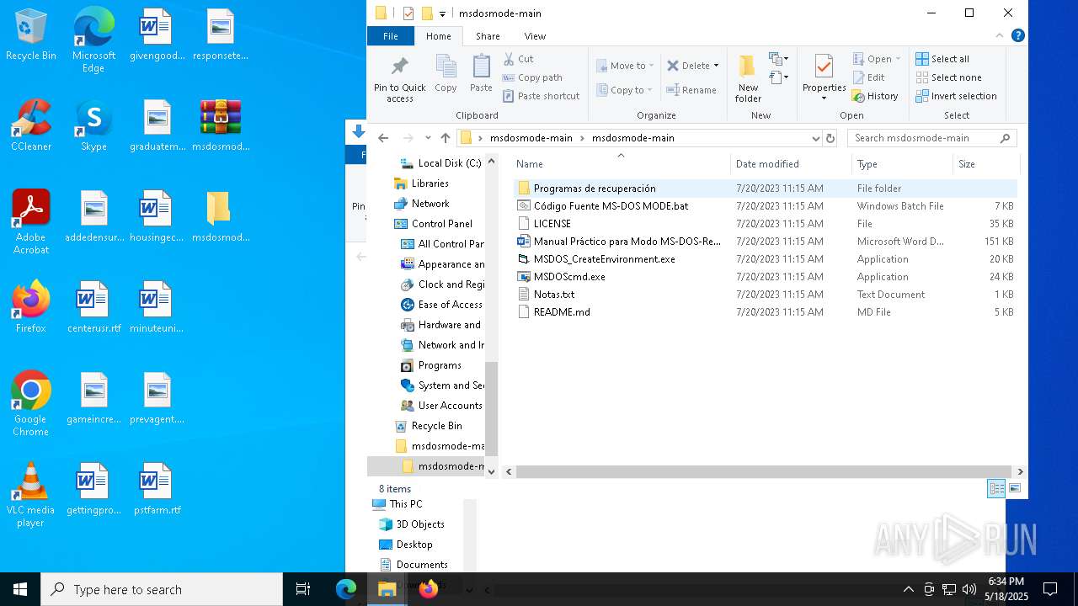
Task: Create a New folder from ribbon
Action: [748, 79]
